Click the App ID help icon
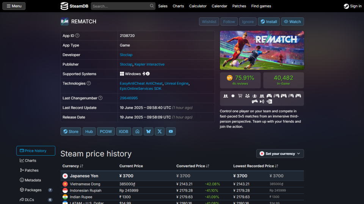The width and height of the screenshot is (364, 204). 77,36
